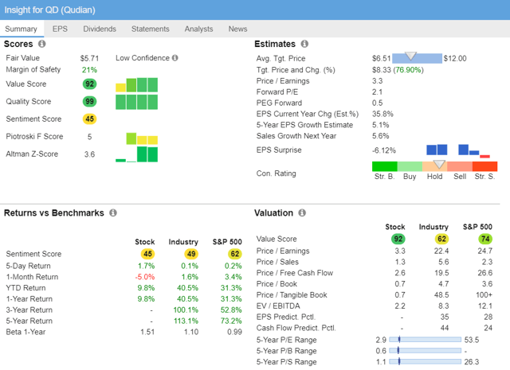Click the Forward P/E value 2.1
510x370 pixels.
coord(377,92)
